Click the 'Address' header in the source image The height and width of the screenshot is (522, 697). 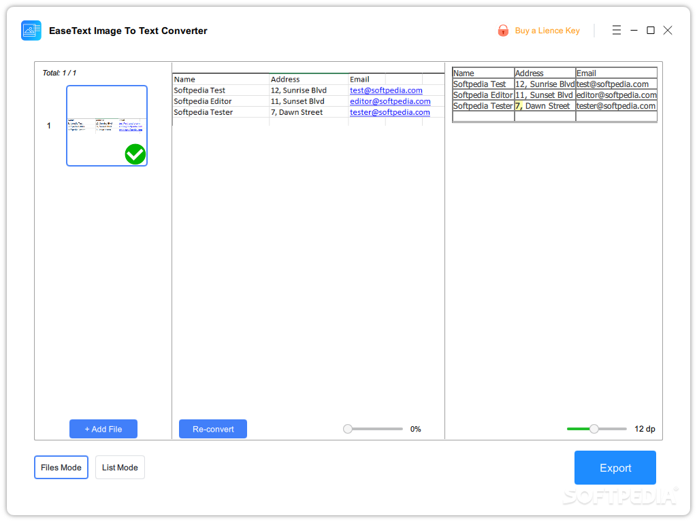click(285, 80)
